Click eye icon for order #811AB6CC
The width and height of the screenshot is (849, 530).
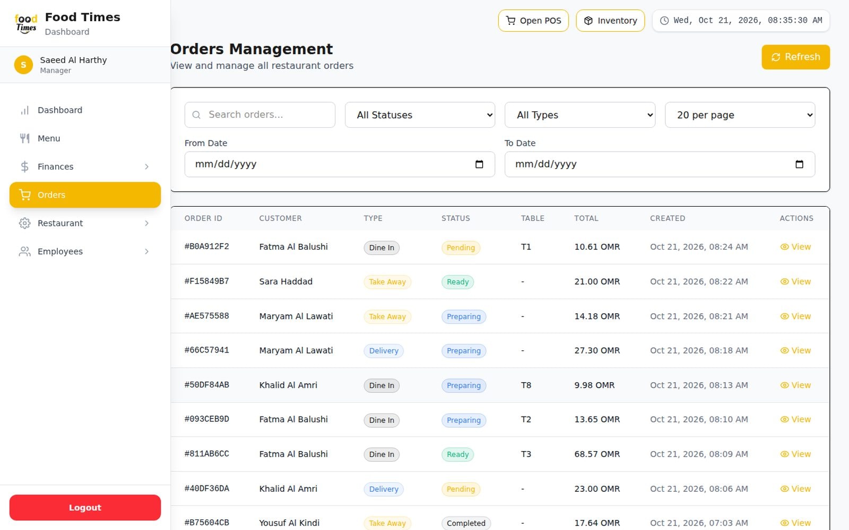tap(784, 454)
